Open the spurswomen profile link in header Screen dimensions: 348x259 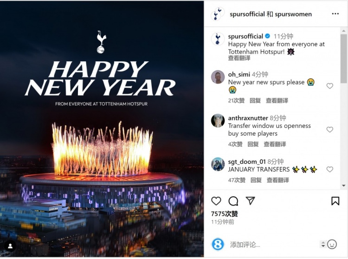[293, 14]
